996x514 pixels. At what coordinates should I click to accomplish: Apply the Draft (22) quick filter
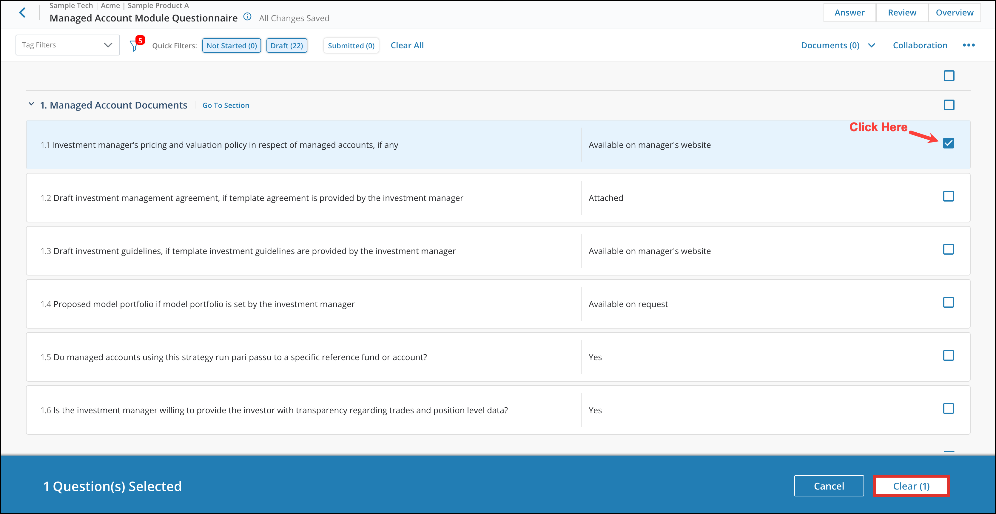click(286, 45)
